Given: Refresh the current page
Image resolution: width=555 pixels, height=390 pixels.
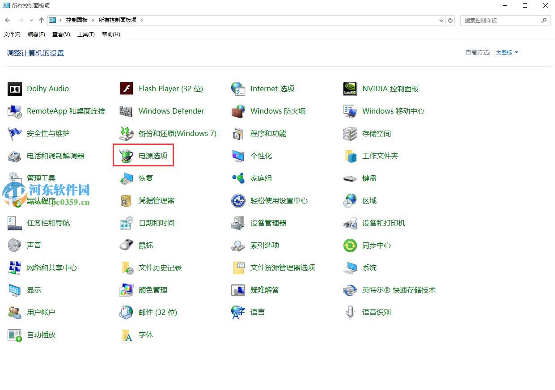Looking at the screenshot, I should point(450,20).
